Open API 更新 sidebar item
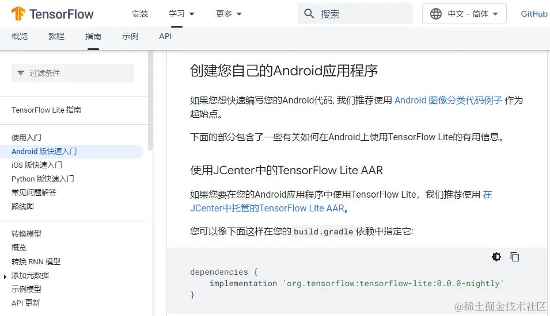This screenshot has width=550, height=316. 25,303
